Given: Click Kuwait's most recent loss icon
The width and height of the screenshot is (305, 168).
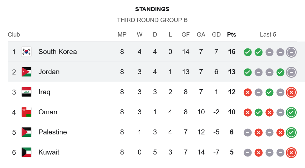Looking at the screenshot, I should (291, 153).
